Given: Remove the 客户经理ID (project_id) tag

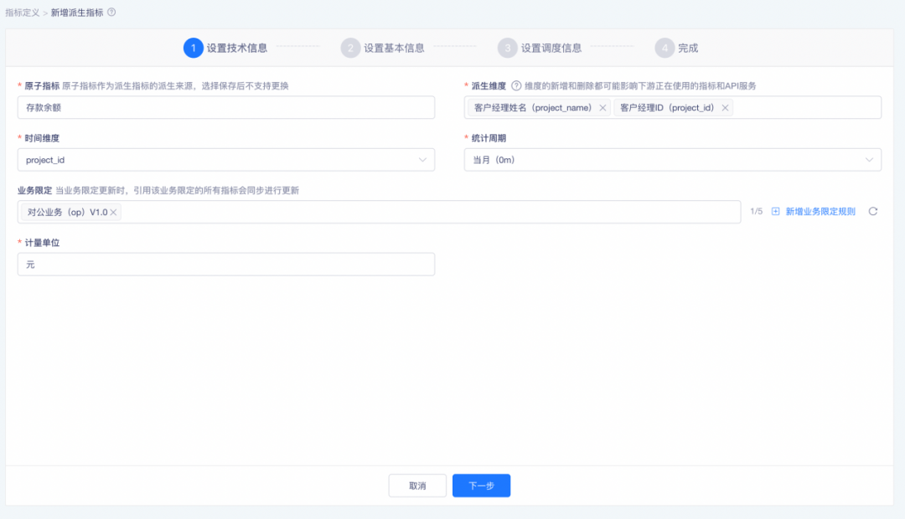Looking at the screenshot, I should pos(725,108).
